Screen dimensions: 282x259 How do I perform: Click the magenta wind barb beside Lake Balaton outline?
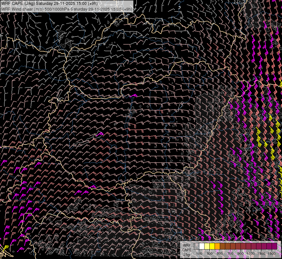click(x=100, y=134)
